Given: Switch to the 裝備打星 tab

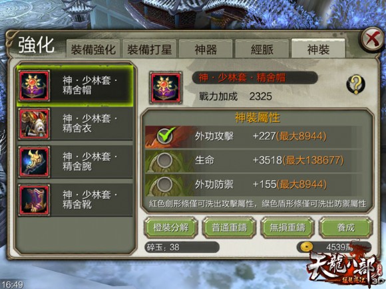Looking at the screenshot, I should click(x=150, y=49).
